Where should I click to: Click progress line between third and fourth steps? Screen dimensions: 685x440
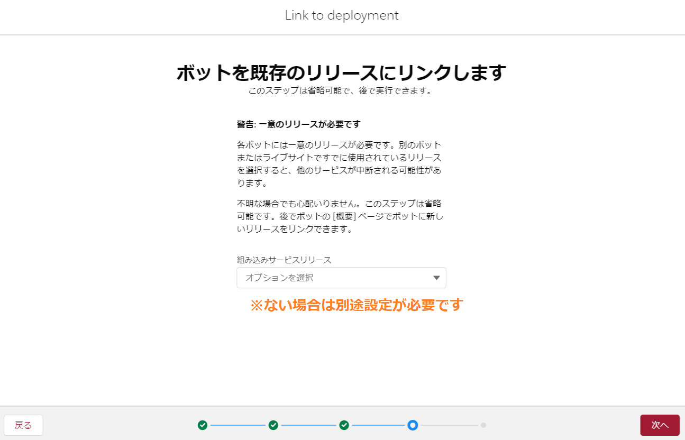[x=378, y=425]
